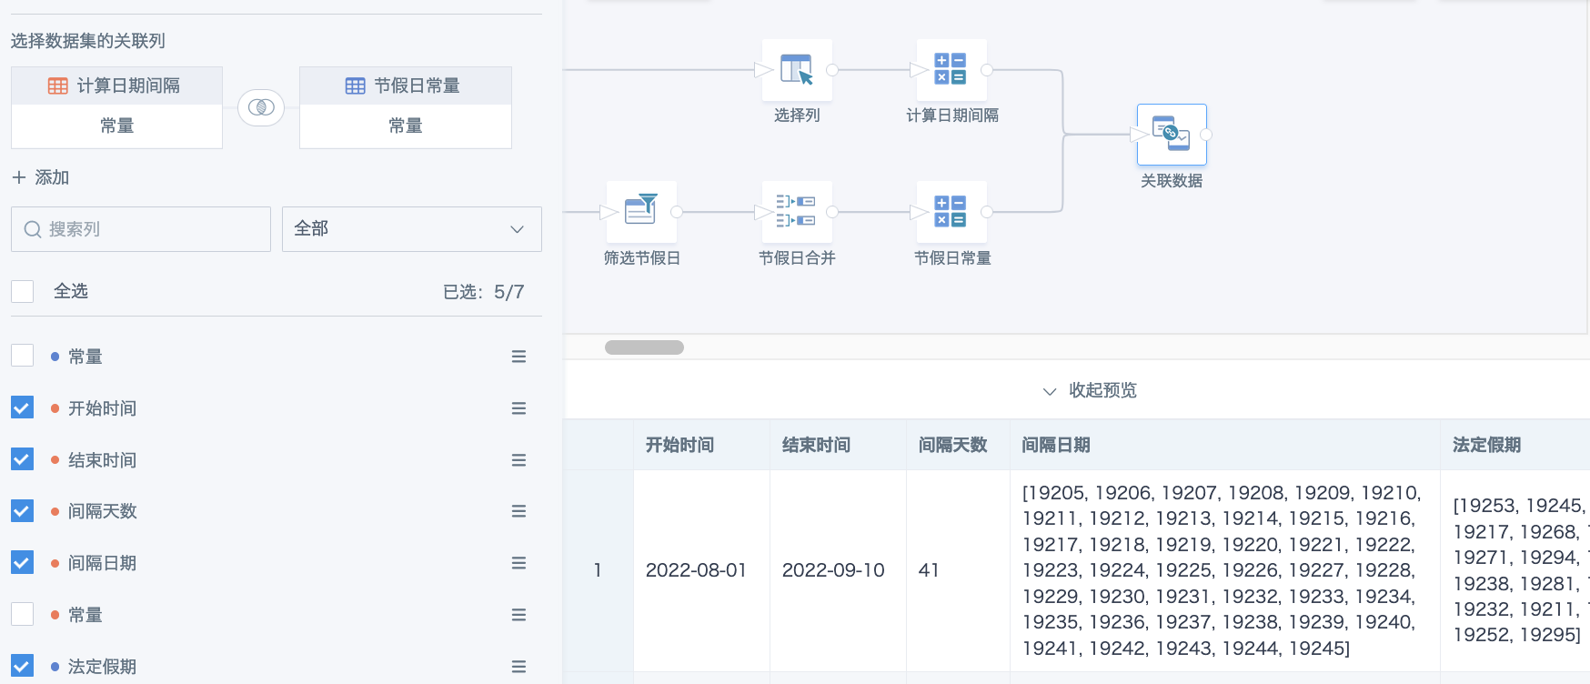
Task: Open 常量 join column under 计算日期间隔
Action: tap(116, 126)
